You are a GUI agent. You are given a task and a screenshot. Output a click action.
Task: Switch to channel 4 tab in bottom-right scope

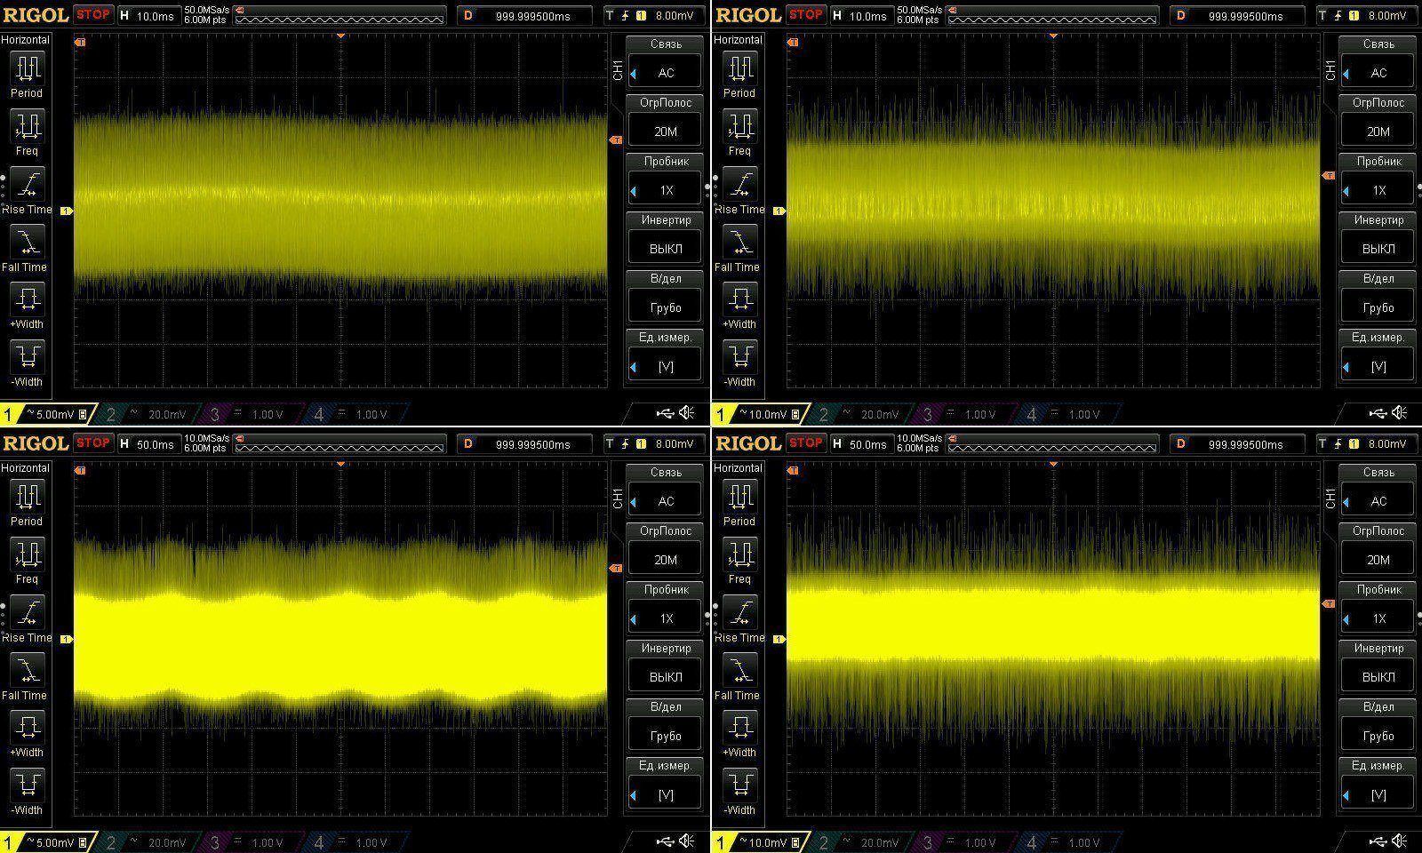(x=1063, y=841)
